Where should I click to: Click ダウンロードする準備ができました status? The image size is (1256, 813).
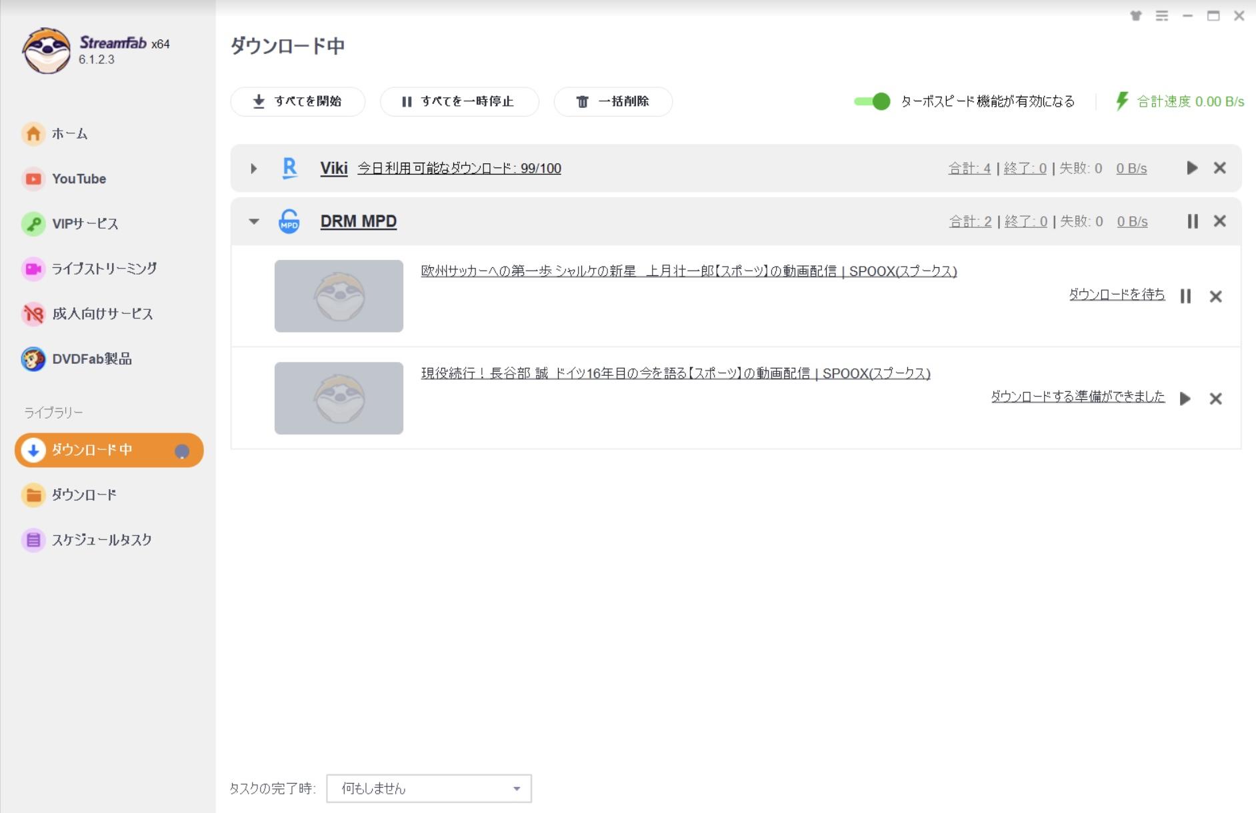[x=1078, y=397]
